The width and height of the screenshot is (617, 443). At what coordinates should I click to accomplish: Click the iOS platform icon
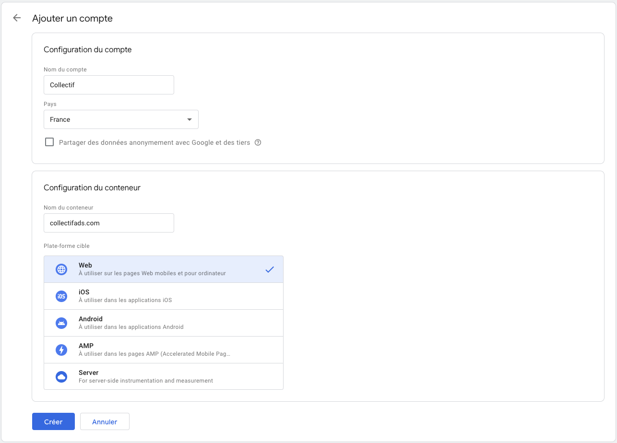(x=61, y=296)
